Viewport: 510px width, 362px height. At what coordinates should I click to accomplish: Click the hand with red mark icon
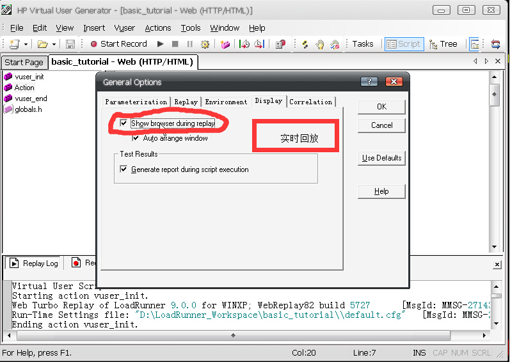[335, 44]
